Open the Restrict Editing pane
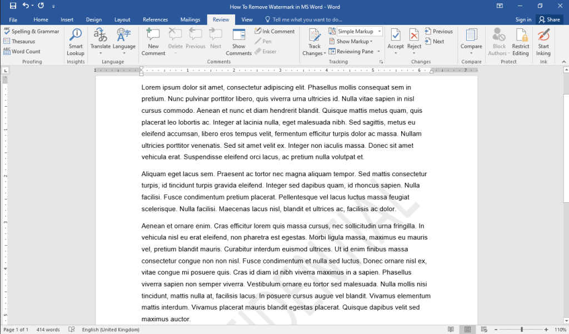Image resolution: width=569 pixels, height=334 pixels. 520,42
